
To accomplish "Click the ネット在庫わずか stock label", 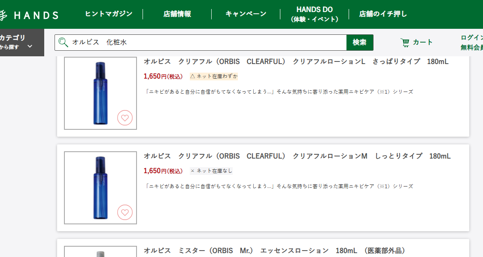I will 214,76.
